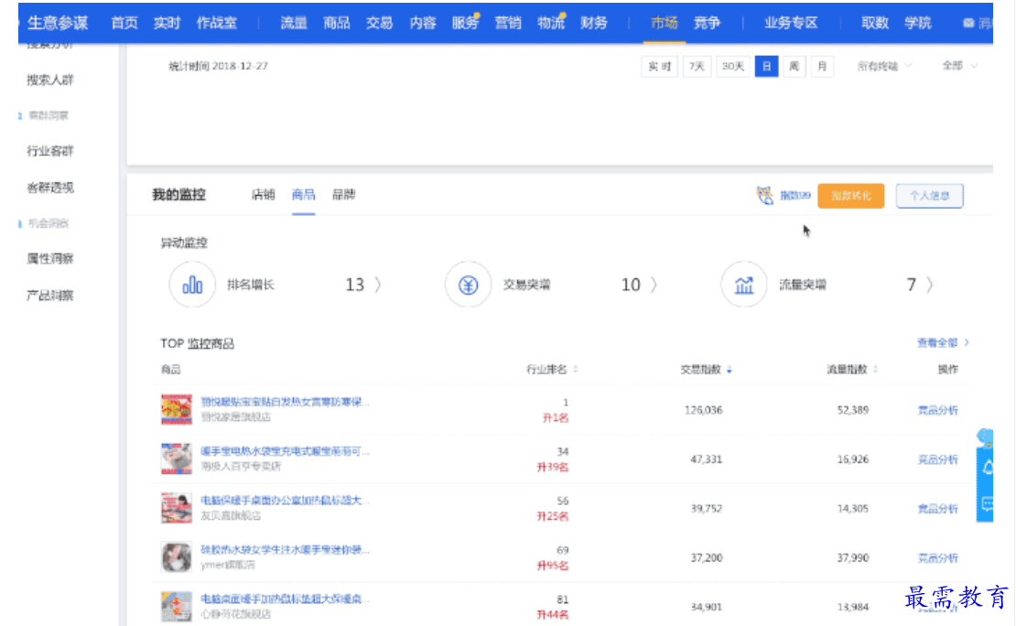This screenshot has width=1016, height=626.
Task: Open 实时 in top navigation
Action: [167, 23]
